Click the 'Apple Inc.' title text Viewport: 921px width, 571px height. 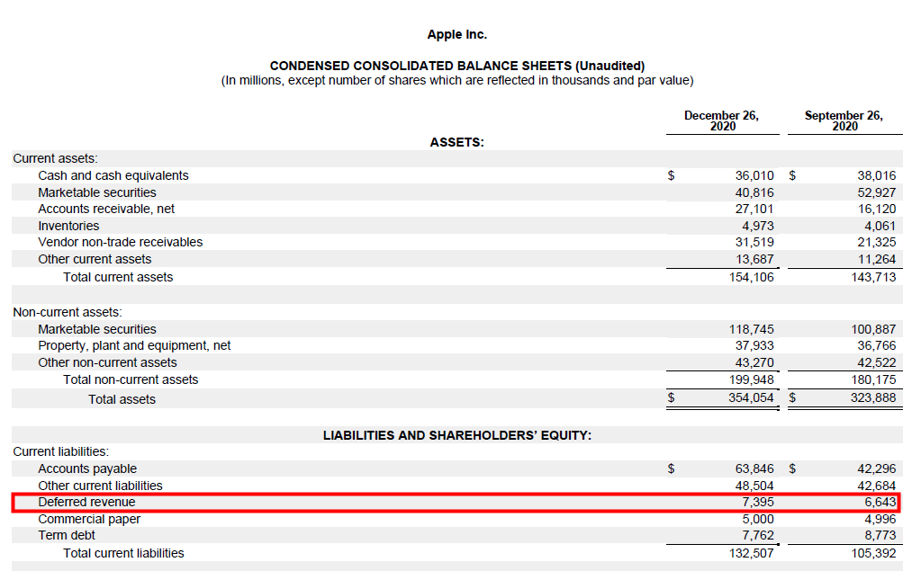(457, 35)
